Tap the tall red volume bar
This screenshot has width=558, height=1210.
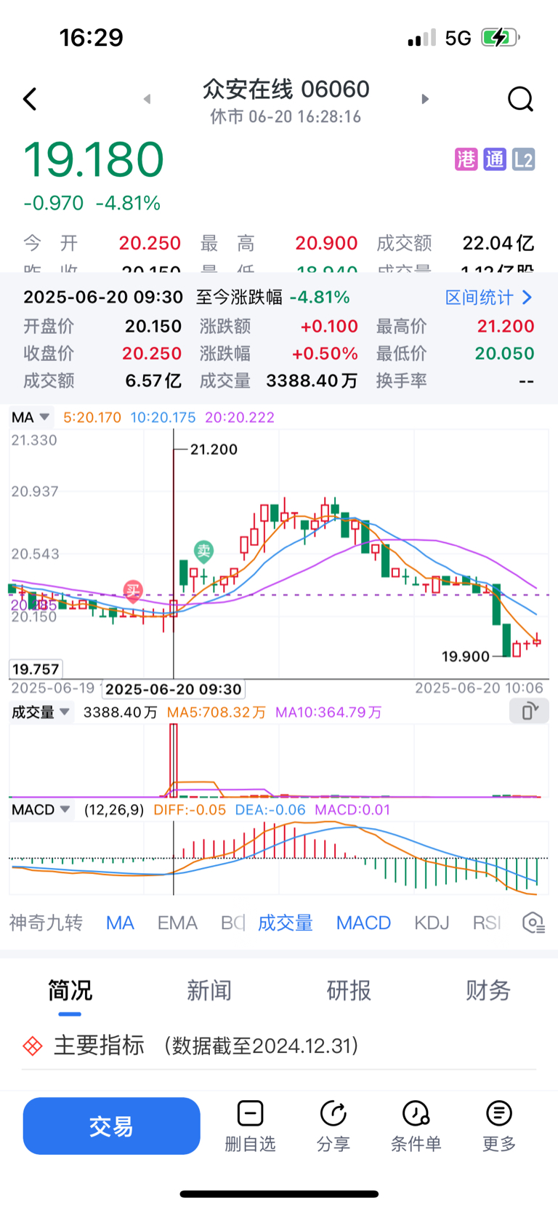pyautogui.click(x=174, y=760)
